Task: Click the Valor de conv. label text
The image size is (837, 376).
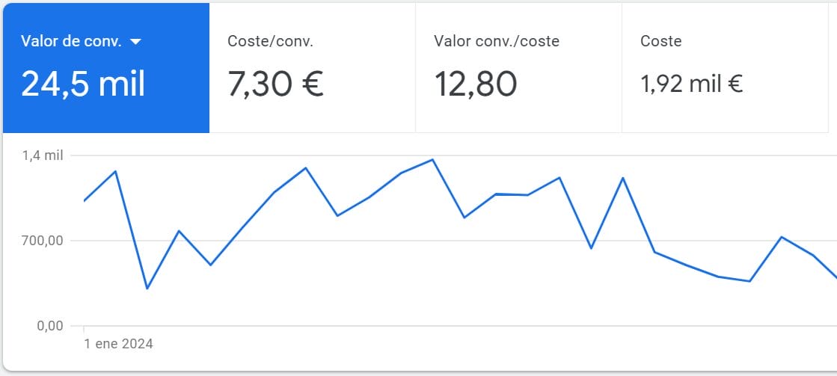Action: (71, 42)
